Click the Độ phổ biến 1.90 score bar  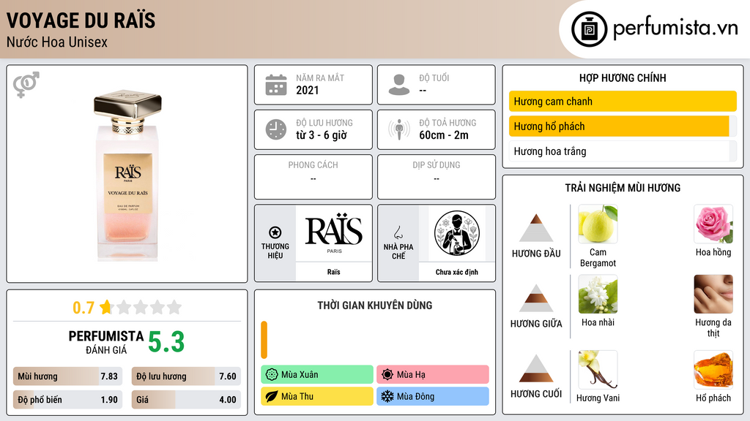point(67,400)
